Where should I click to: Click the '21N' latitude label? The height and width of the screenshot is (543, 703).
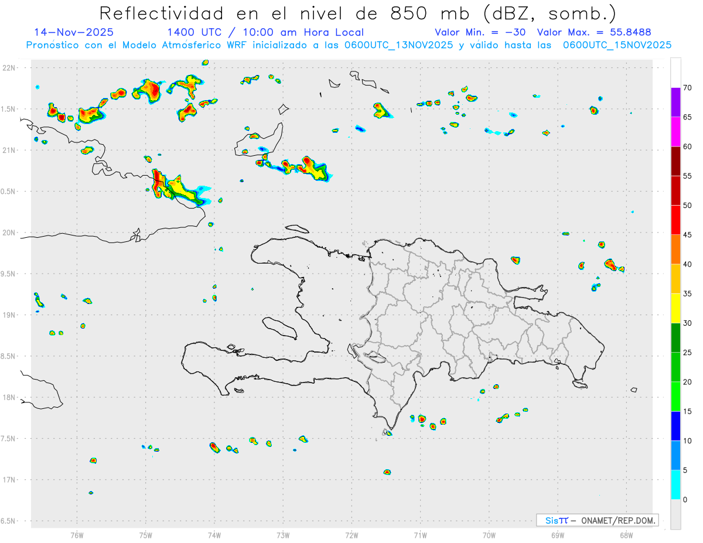9,150
